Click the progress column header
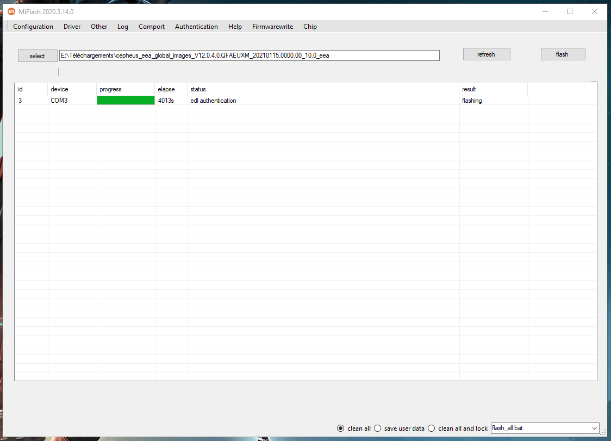Image resolution: width=611 pixels, height=441 pixels. pos(126,89)
